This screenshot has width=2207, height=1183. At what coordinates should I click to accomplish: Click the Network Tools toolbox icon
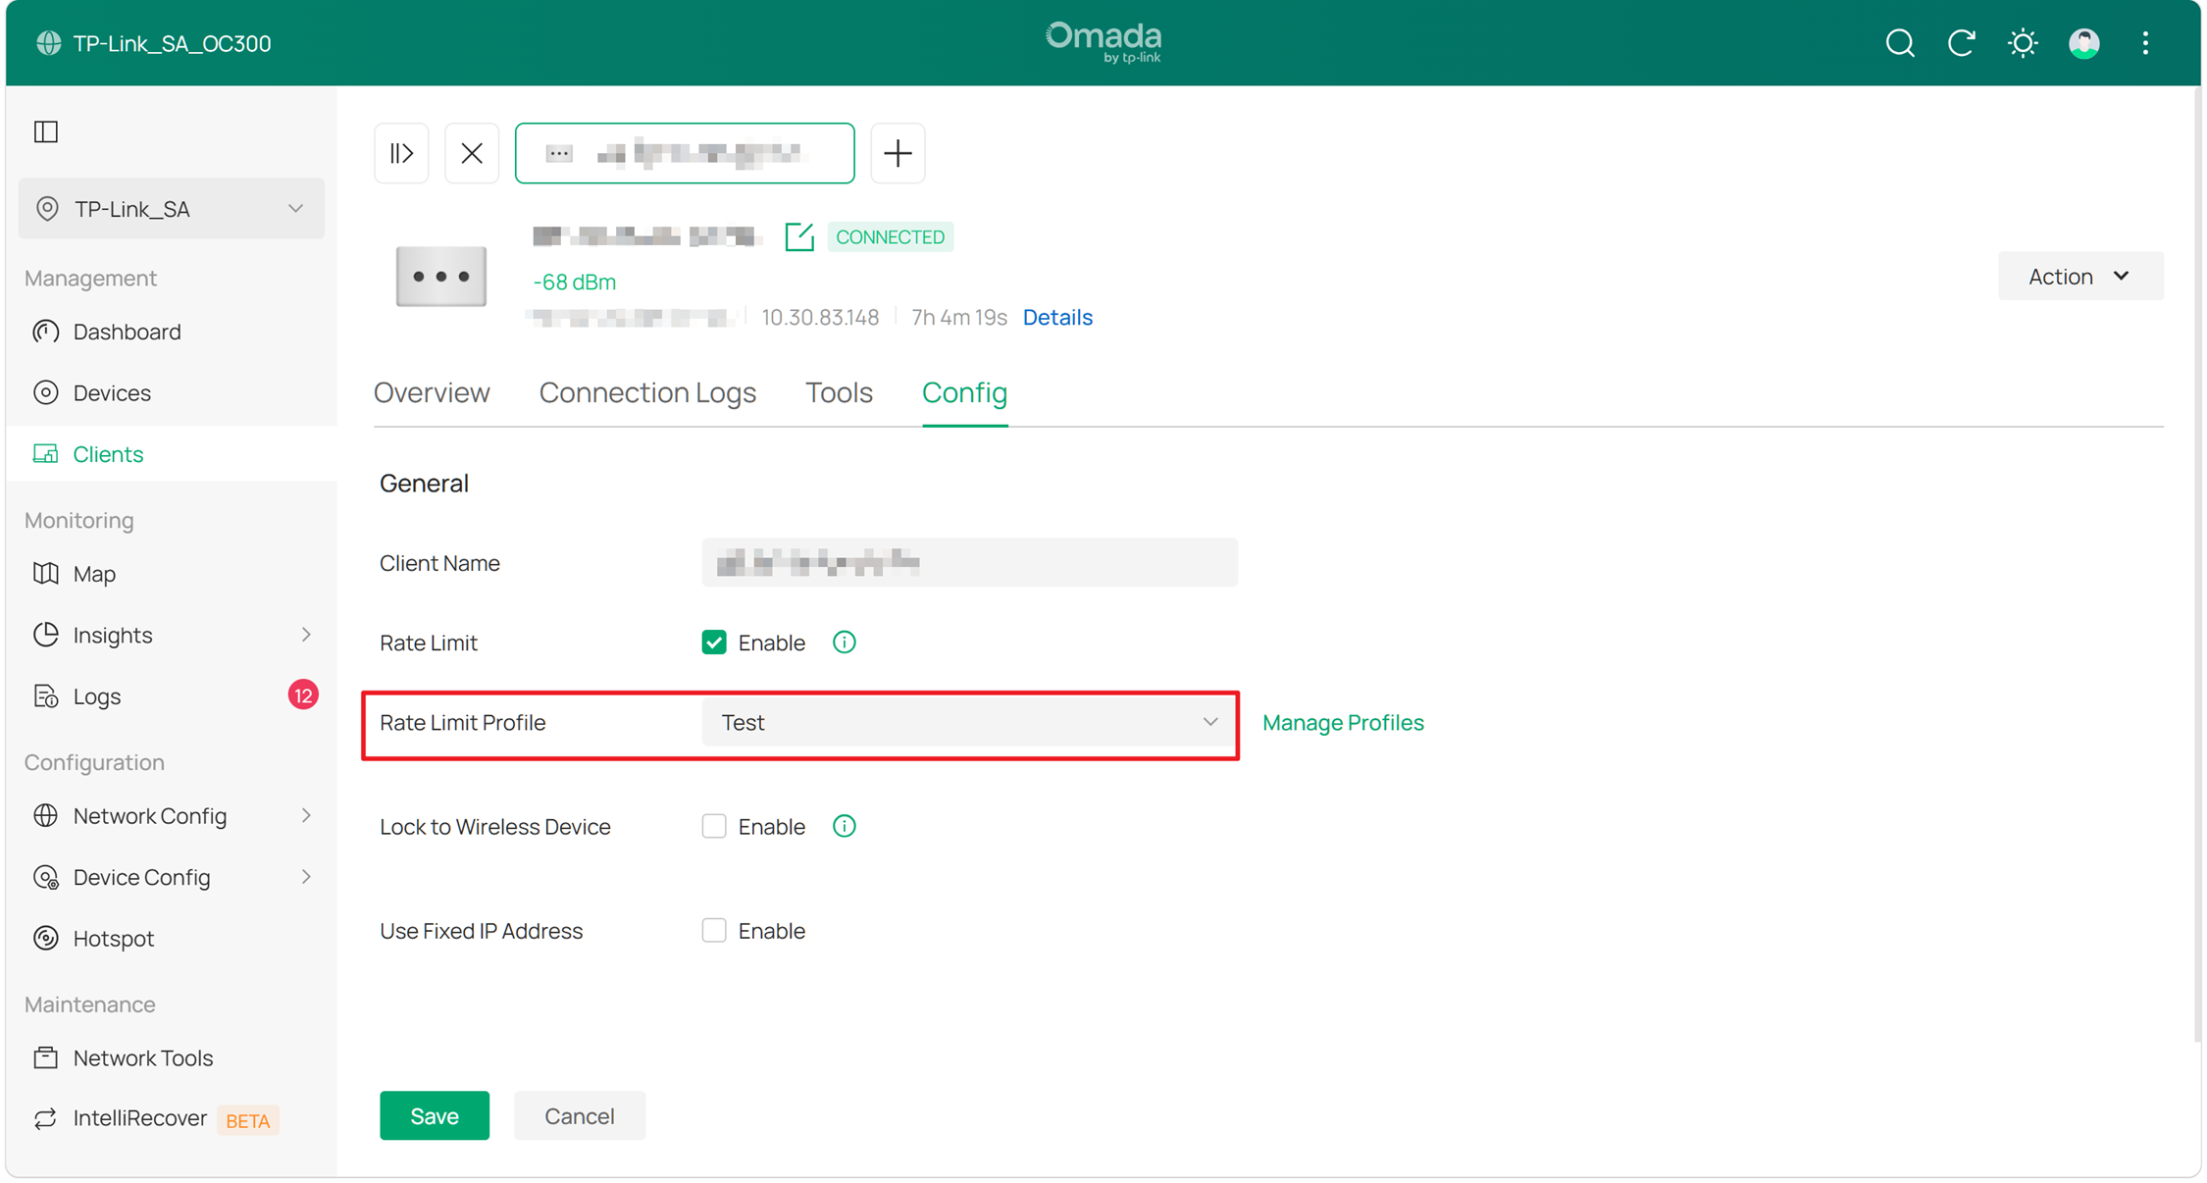(46, 1057)
